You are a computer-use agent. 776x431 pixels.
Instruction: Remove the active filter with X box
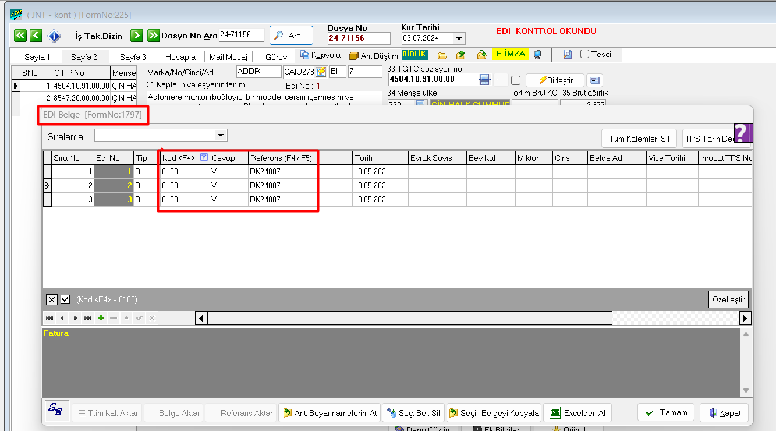52,299
